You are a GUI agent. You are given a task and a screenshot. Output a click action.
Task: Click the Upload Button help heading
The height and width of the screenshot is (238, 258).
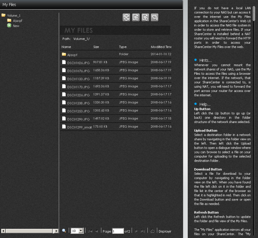point(205,130)
